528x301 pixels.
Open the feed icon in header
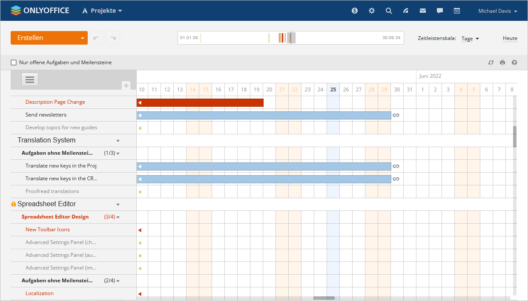coord(406,11)
